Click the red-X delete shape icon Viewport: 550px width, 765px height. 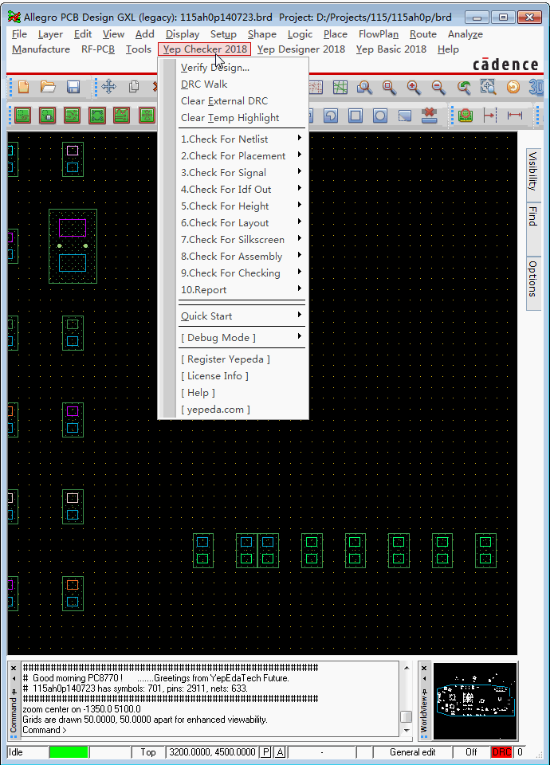point(430,116)
